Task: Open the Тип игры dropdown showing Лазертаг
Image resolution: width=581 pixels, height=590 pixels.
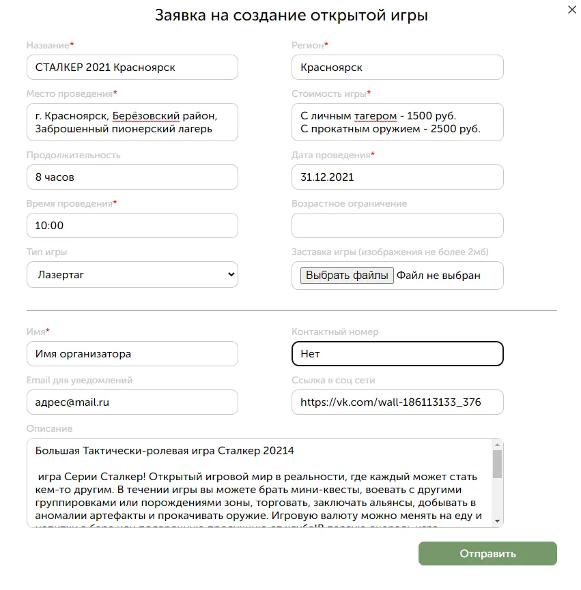Action: click(132, 275)
